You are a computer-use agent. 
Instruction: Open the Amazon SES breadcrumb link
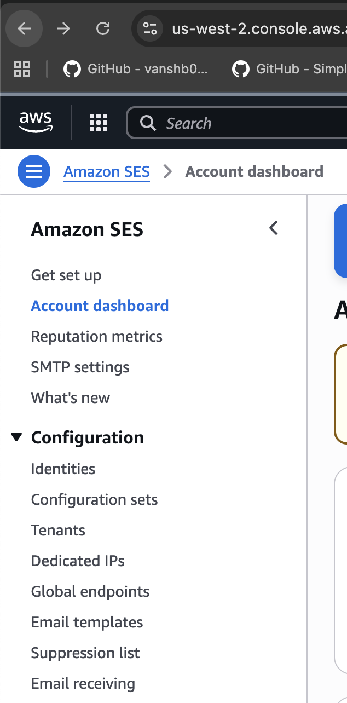[106, 171]
